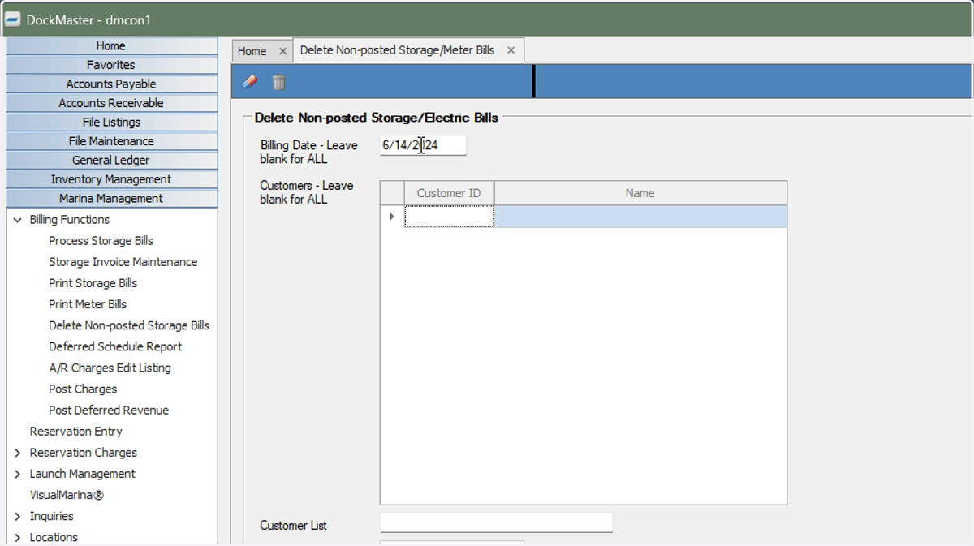Image resolution: width=974 pixels, height=546 pixels.
Task: Click the row selector arrow in customer grid
Action: (392, 216)
